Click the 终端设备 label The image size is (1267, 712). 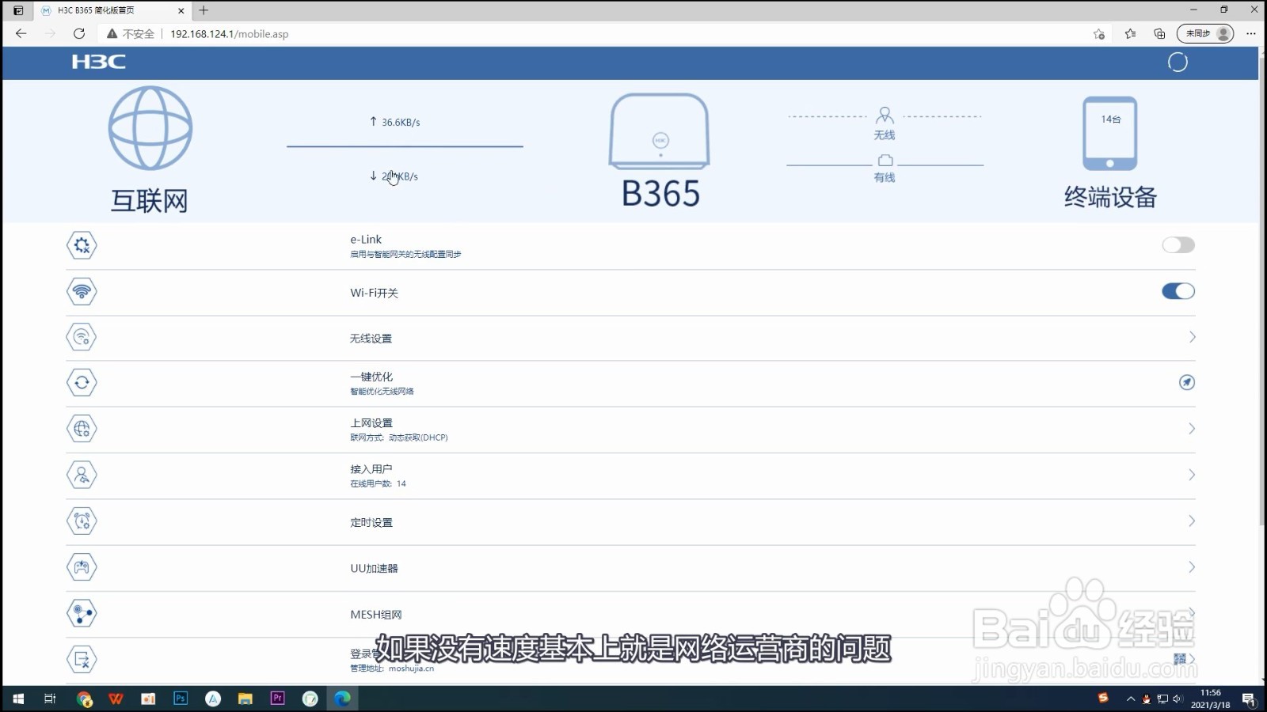click(1110, 197)
